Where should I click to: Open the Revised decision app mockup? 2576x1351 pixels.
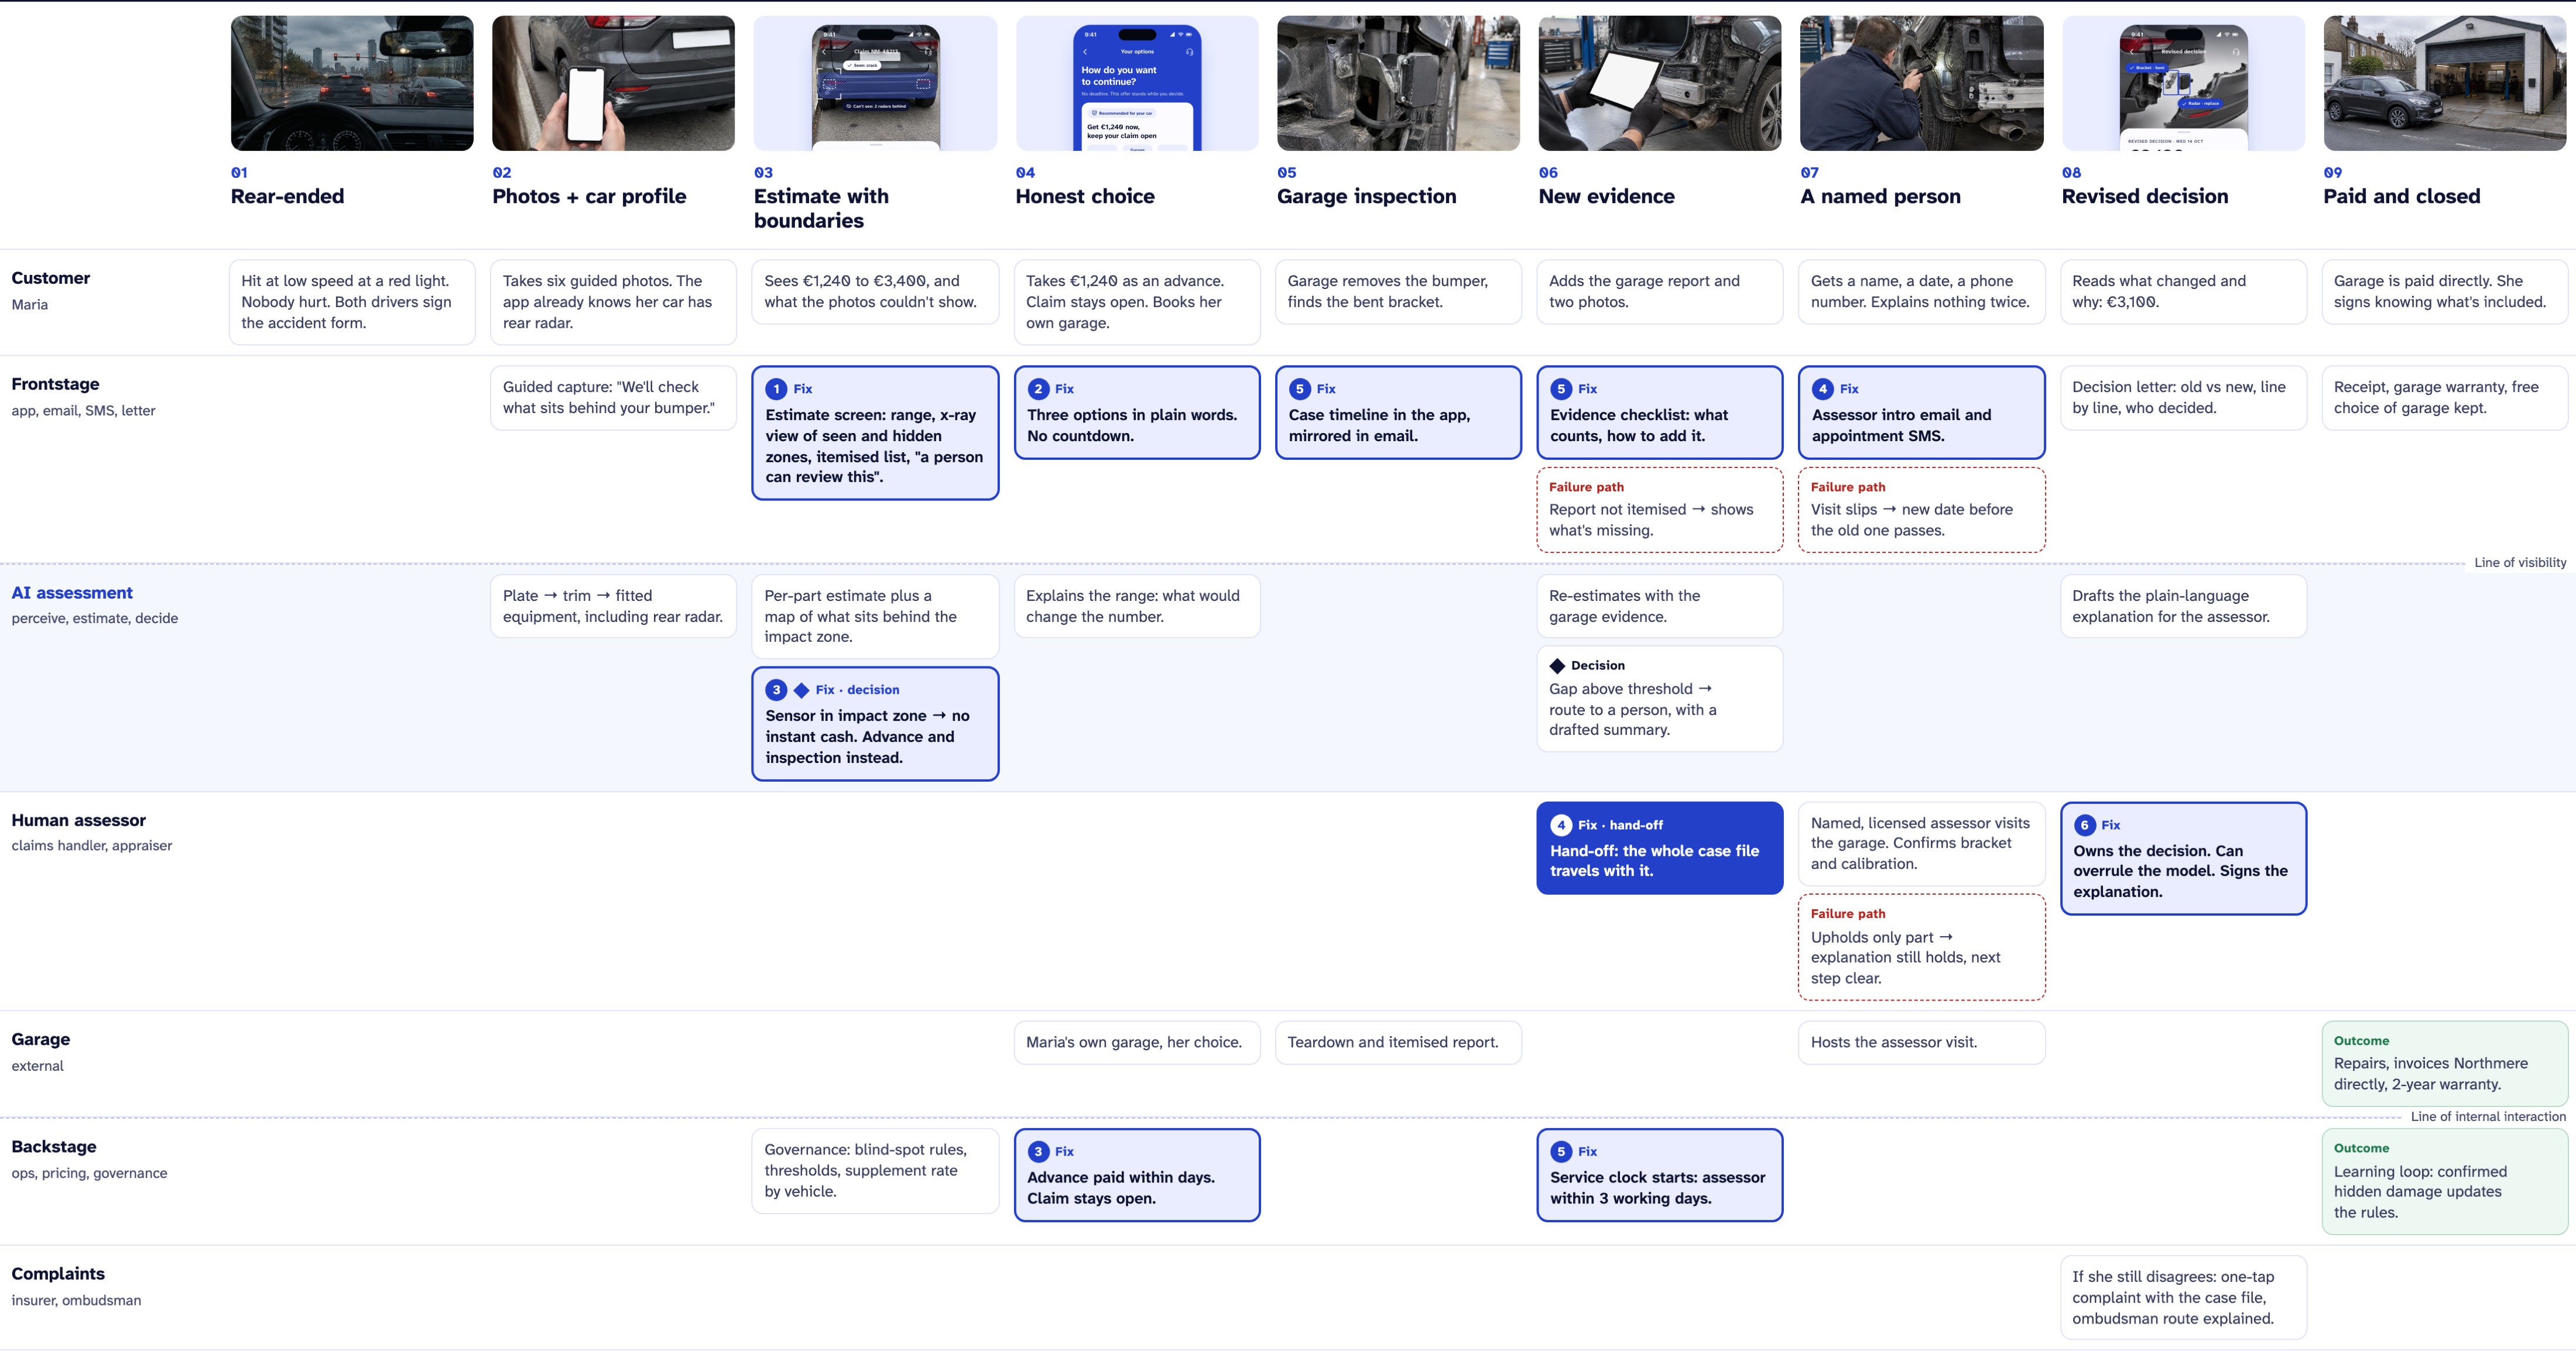2183,83
